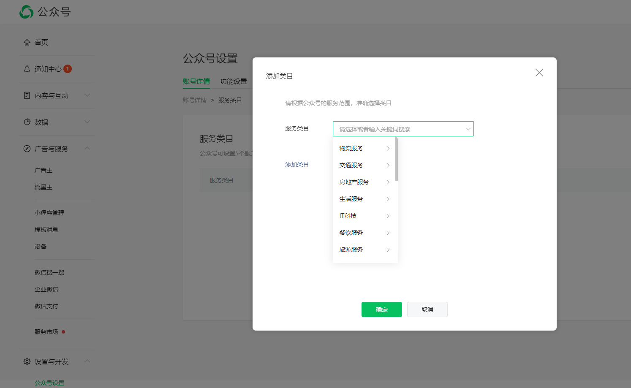Click the 添加类目 link in the dialog

[297, 164]
